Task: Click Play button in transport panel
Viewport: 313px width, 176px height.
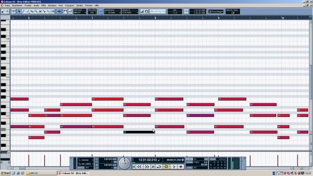Action: [174, 167]
